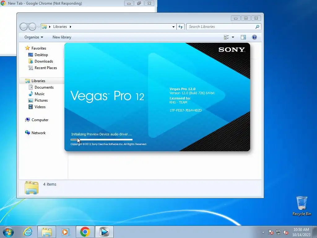This screenshot has height=238, width=317.
Task: Click Chrome icon in title bar
Action: point(3,3)
